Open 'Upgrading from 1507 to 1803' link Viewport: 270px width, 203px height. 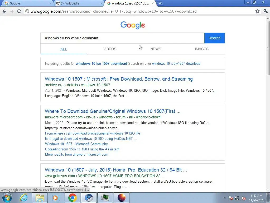point(82,149)
